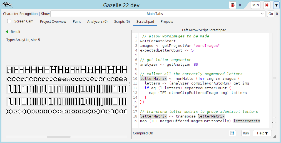The width and height of the screenshot is (281, 143).
Task: Click the save floppy disk icon
Action: coord(232,133)
